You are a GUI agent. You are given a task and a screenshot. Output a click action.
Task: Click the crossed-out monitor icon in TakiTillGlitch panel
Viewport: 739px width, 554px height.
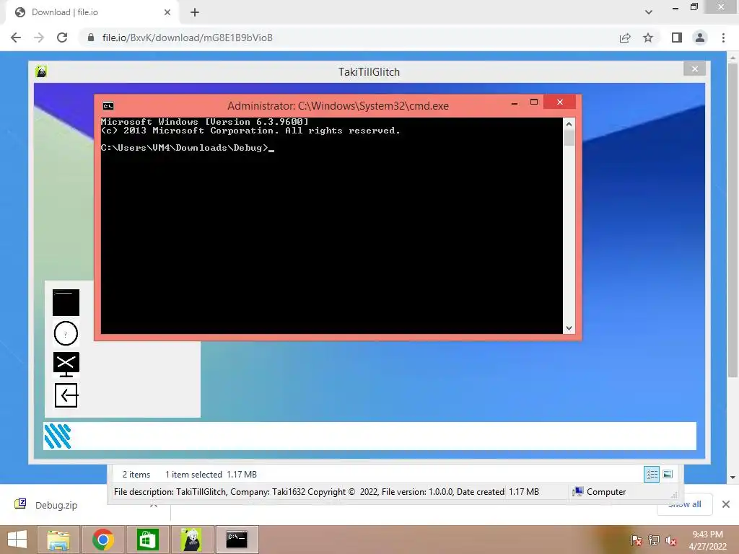point(66,364)
